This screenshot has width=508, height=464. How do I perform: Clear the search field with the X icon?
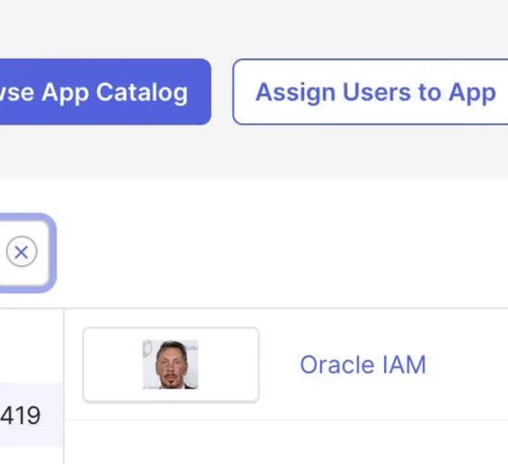point(22,252)
